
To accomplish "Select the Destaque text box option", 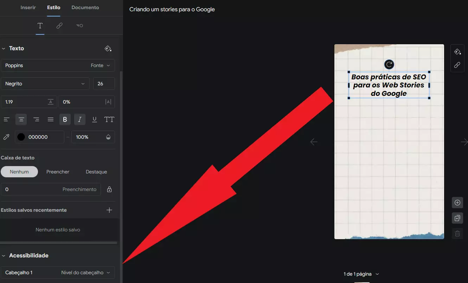I will pos(96,172).
